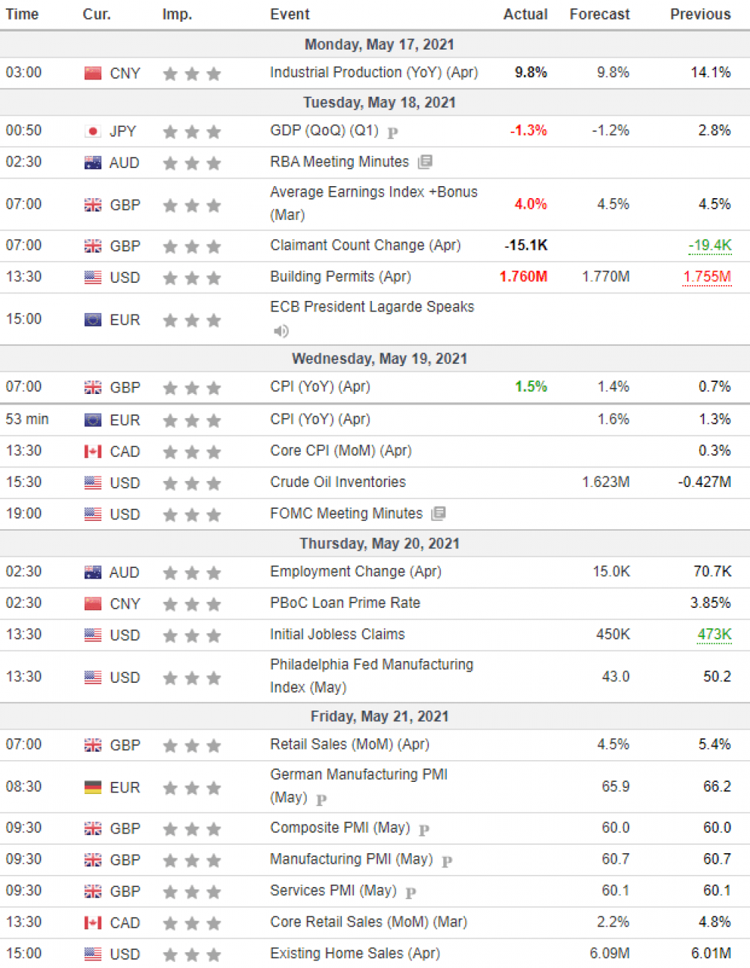Click the Event column header

coord(290,14)
